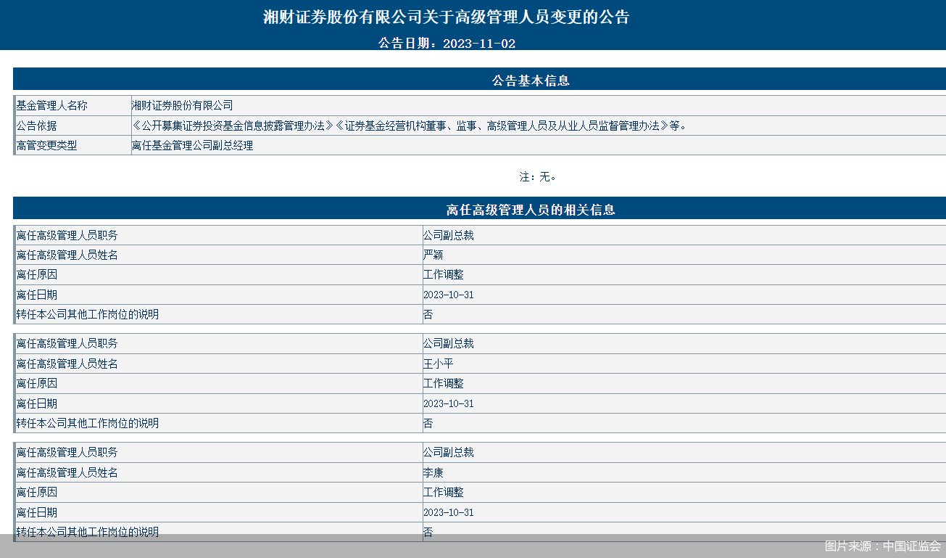The width and height of the screenshot is (946, 558).
Task: Click 公司副总裁 directly above 李康
Action: [449, 453]
